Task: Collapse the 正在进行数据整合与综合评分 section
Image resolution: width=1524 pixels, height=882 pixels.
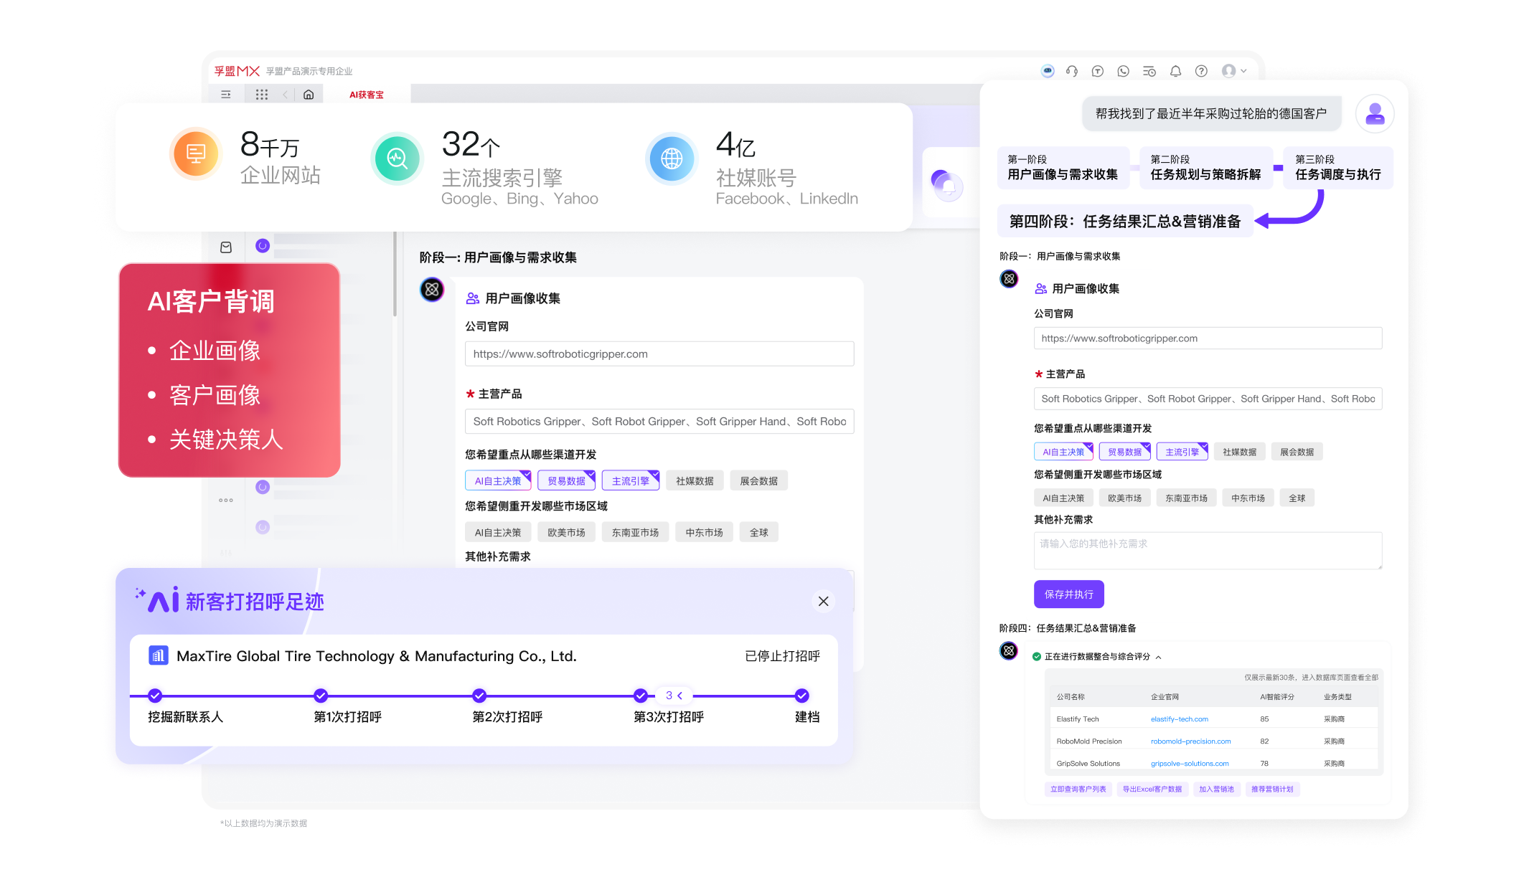Action: tap(1158, 657)
